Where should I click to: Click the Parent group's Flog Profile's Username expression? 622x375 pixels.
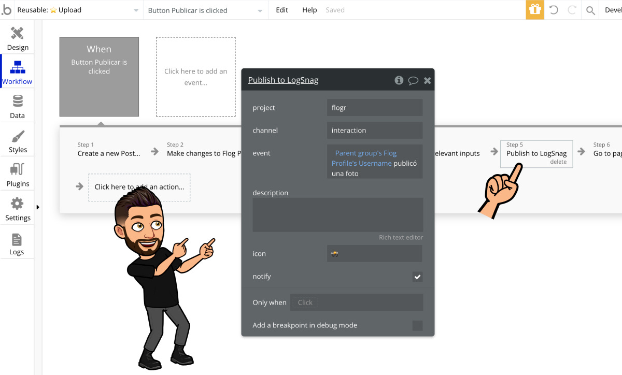363,158
